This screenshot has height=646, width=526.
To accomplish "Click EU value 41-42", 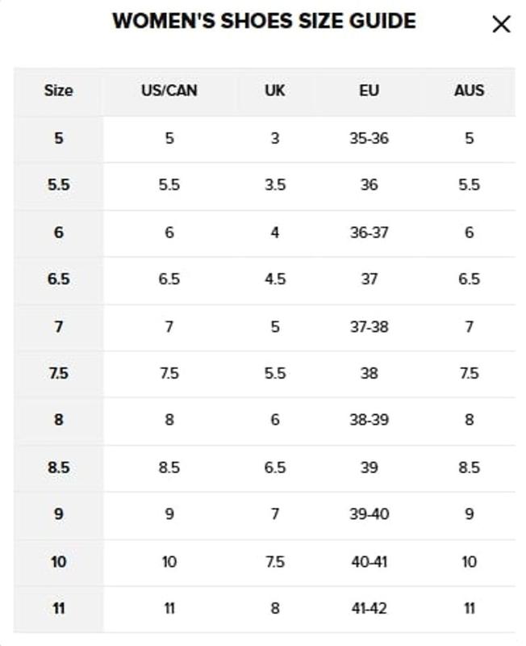I will click(369, 609).
